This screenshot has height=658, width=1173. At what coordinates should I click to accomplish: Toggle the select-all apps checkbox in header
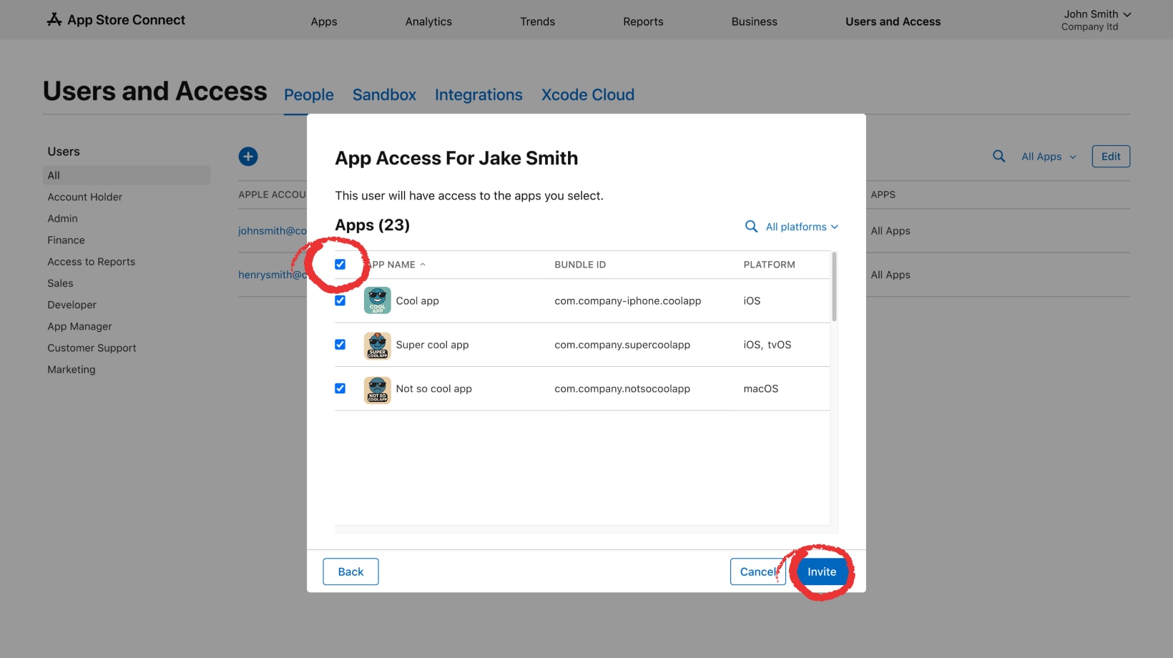click(x=340, y=264)
